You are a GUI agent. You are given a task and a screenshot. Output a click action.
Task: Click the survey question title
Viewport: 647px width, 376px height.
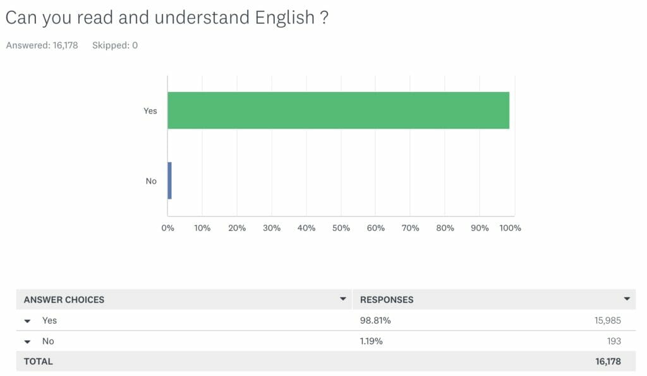[x=167, y=17]
